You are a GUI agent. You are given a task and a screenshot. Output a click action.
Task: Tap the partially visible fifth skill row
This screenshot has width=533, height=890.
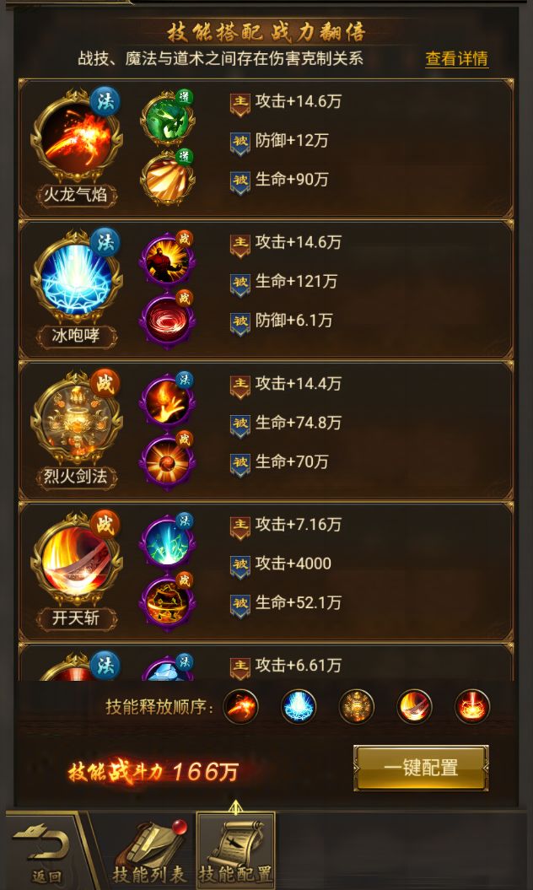[266, 662]
